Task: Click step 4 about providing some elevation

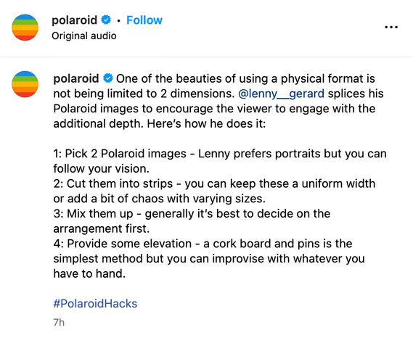Action: [x=209, y=258]
